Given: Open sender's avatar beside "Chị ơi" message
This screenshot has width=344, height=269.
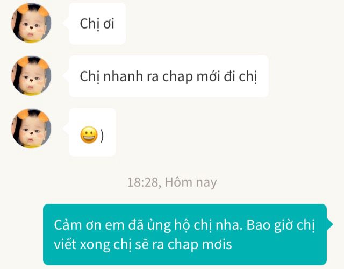Looking at the screenshot, I should [31, 23].
